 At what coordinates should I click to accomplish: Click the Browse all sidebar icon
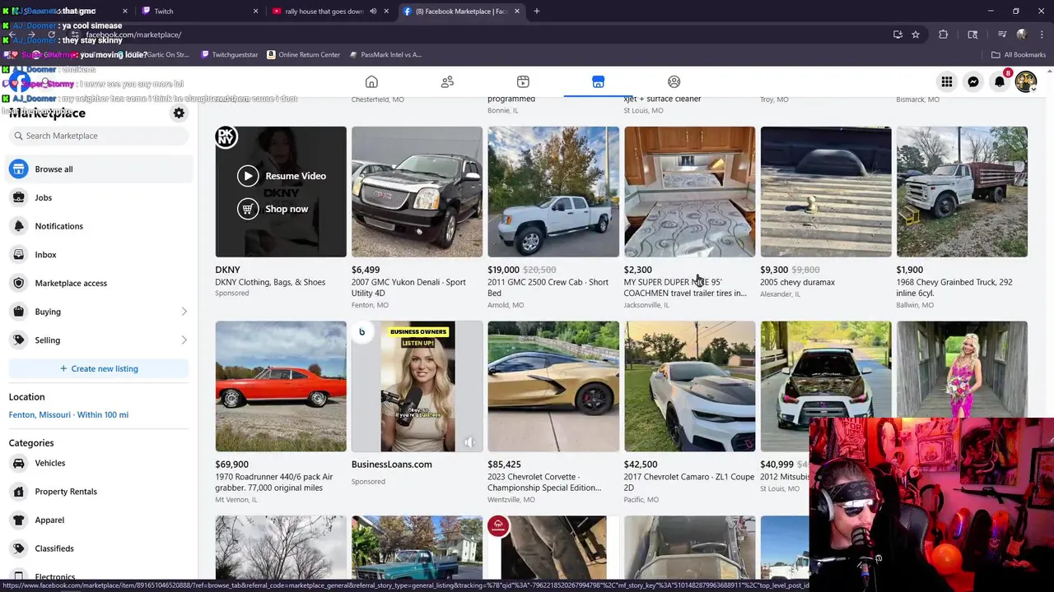pyautogui.click(x=19, y=169)
